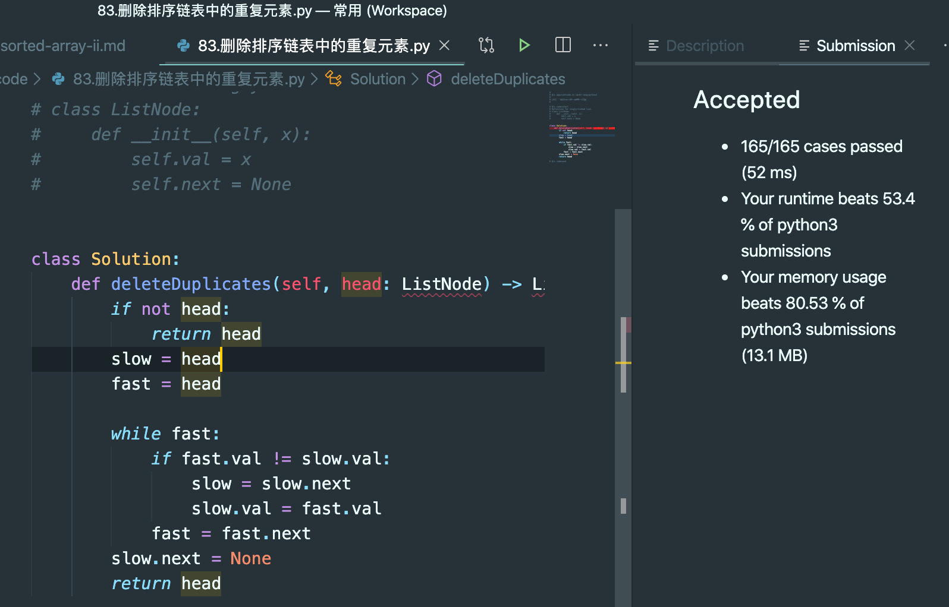The height and width of the screenshot is (607, 949).
Task: Run the Python file with play button
Action: (524, 45)
